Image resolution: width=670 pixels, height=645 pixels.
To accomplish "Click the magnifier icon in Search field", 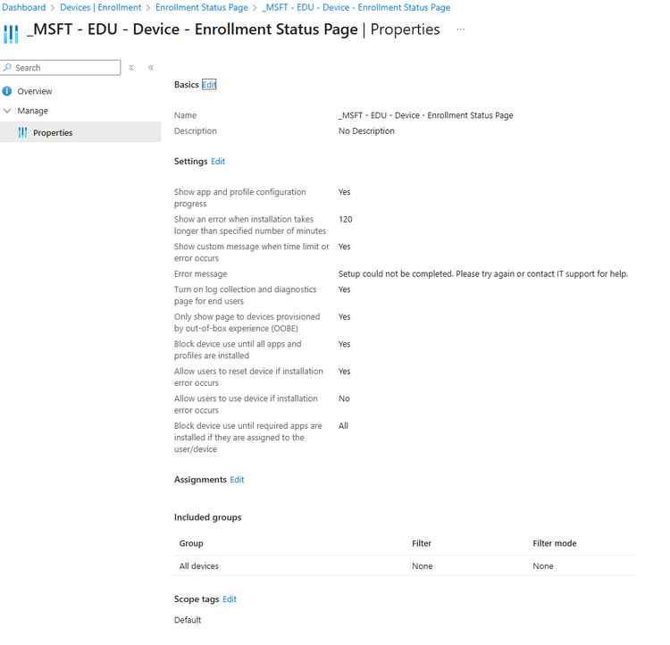I will pyautogui.click(x=8, y=68).
